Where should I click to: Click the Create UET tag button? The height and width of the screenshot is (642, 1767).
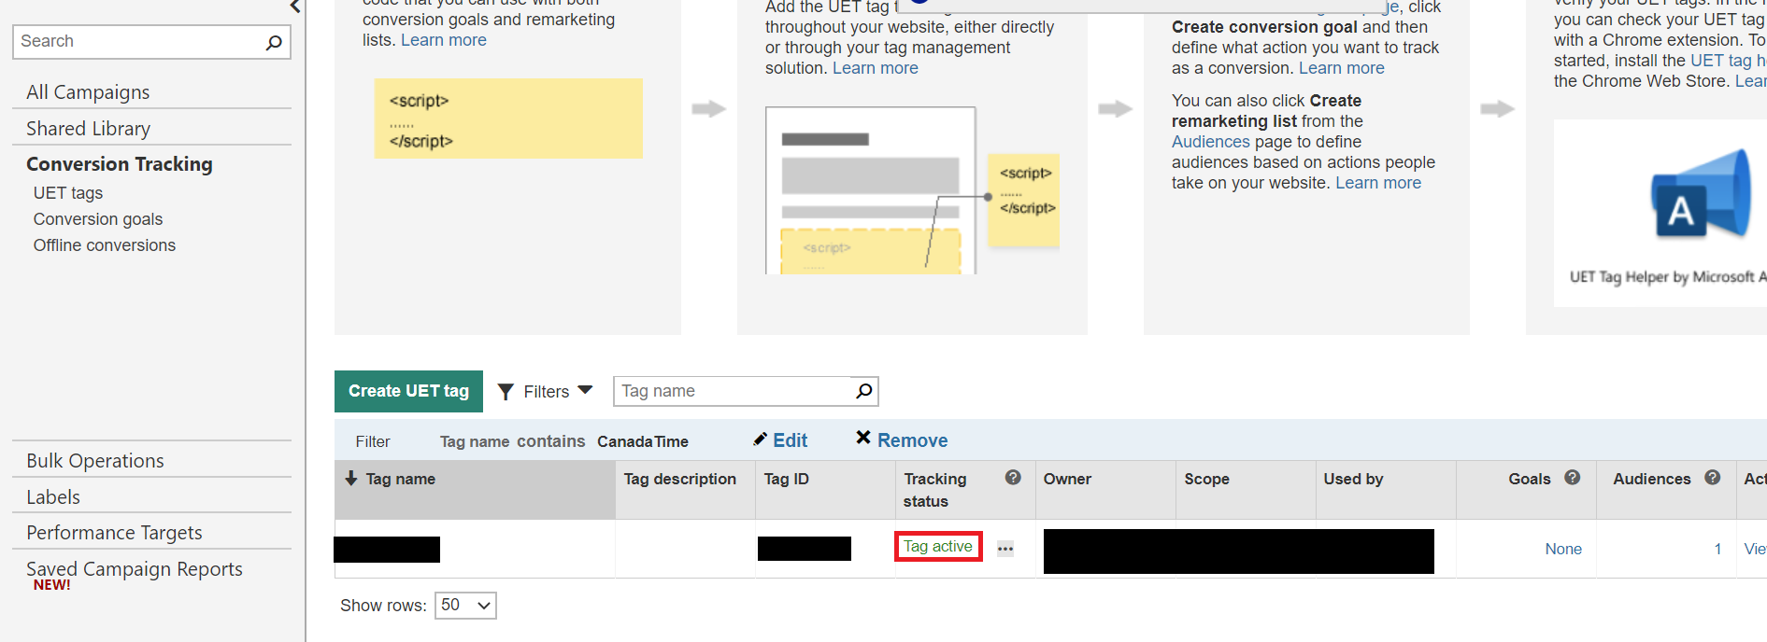pyautogui.click(x=408, y=392)
